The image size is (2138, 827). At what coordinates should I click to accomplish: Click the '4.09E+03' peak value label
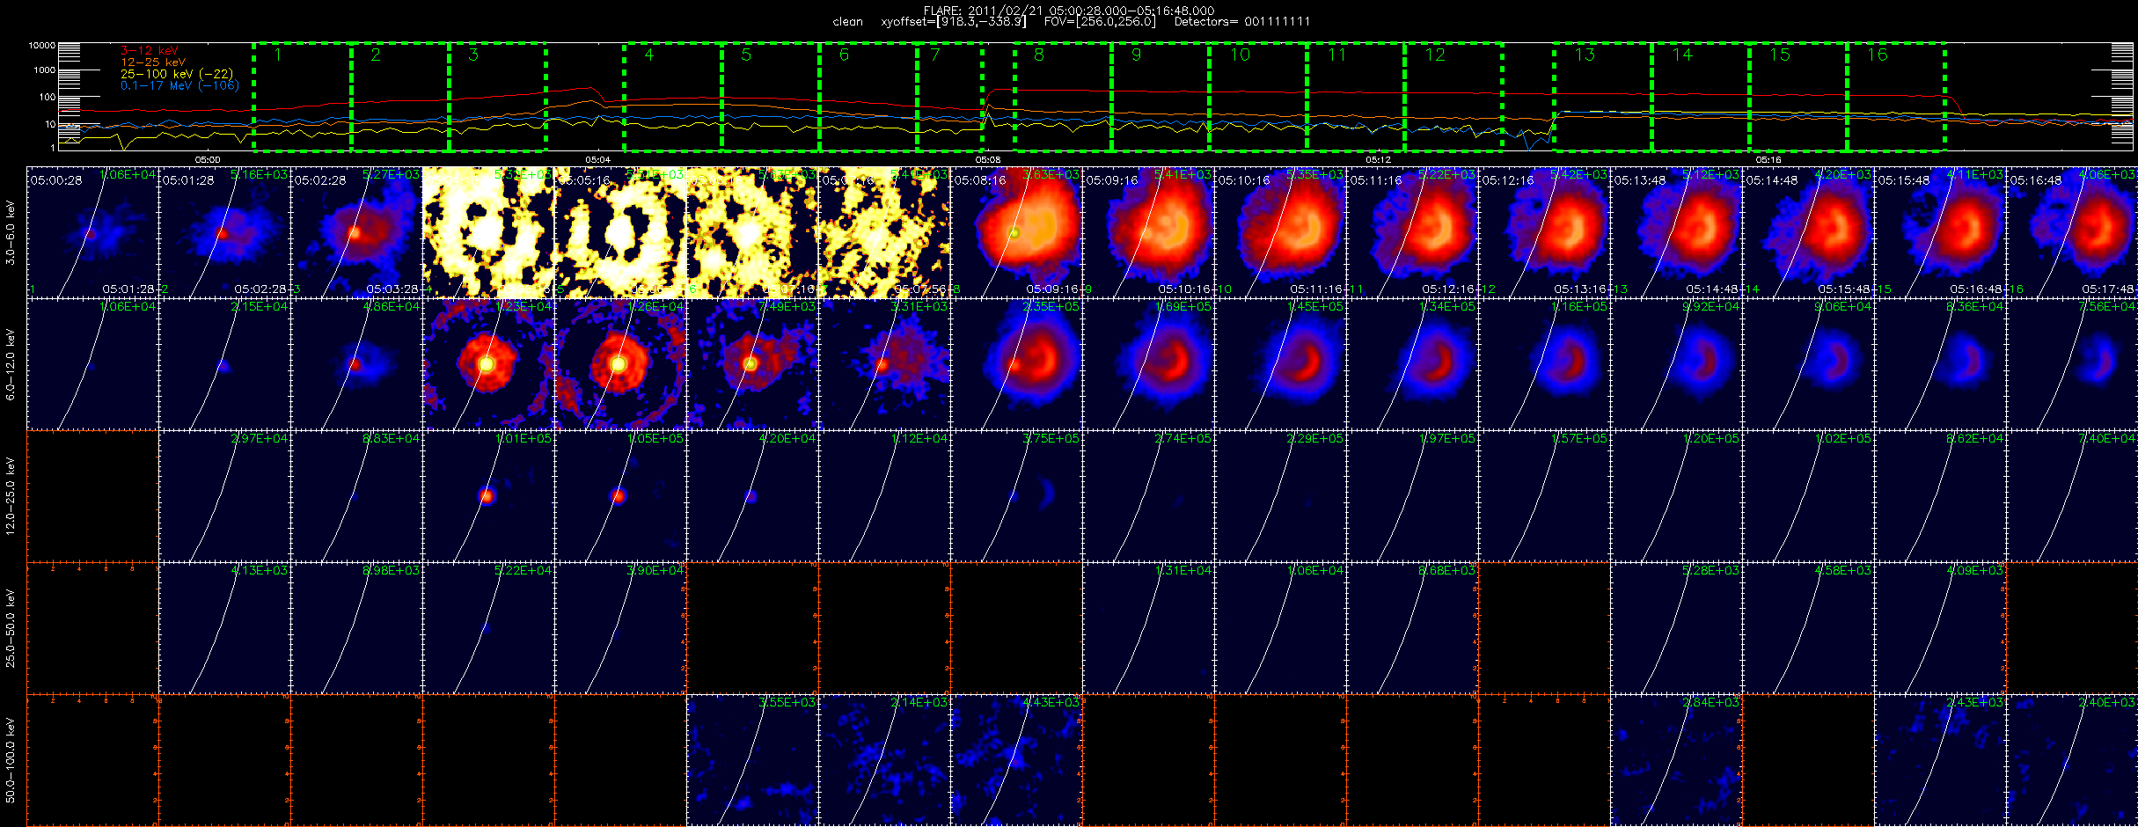coord(1975,571)
